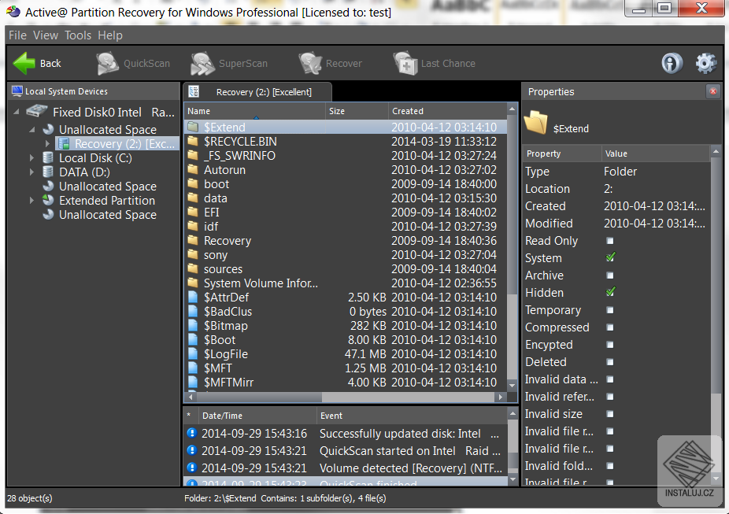This screenshot has width=729, height=514.
Task: Click the boot folder icon
Action: [192, 184]
